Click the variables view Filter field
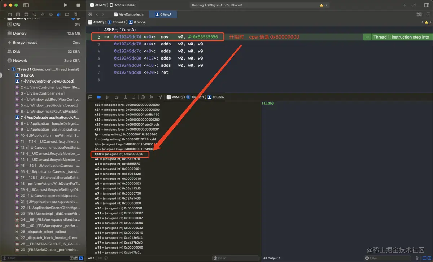This screenshot has width=433, height=262. [236, 258]
